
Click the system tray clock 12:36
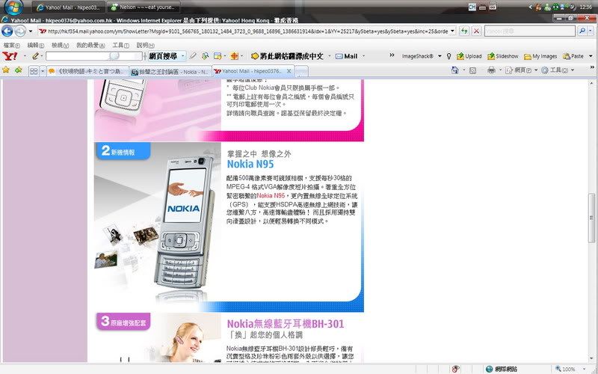pos(585,7)
